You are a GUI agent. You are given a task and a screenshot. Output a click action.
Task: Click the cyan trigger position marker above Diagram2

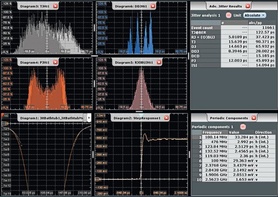[141, 115]
